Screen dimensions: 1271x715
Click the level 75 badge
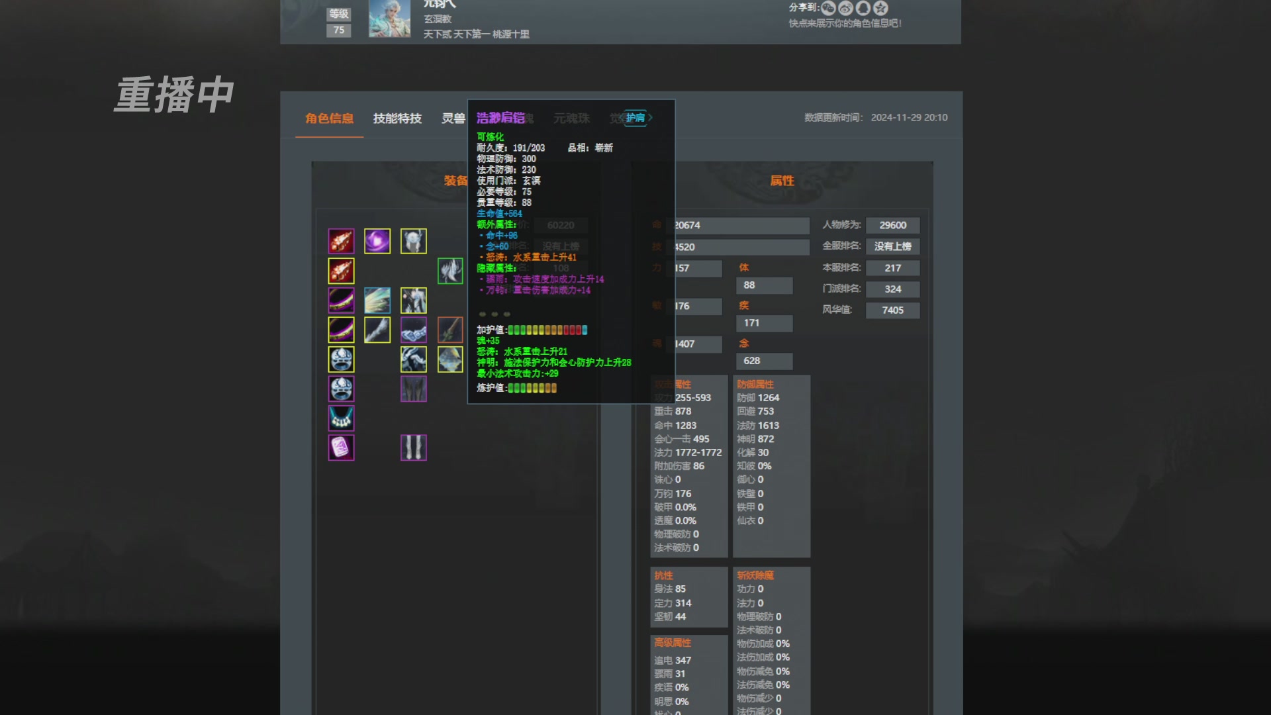tap(339, 30)
